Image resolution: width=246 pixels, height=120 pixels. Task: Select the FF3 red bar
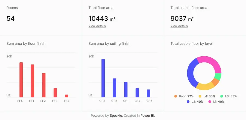click(55, 93)
